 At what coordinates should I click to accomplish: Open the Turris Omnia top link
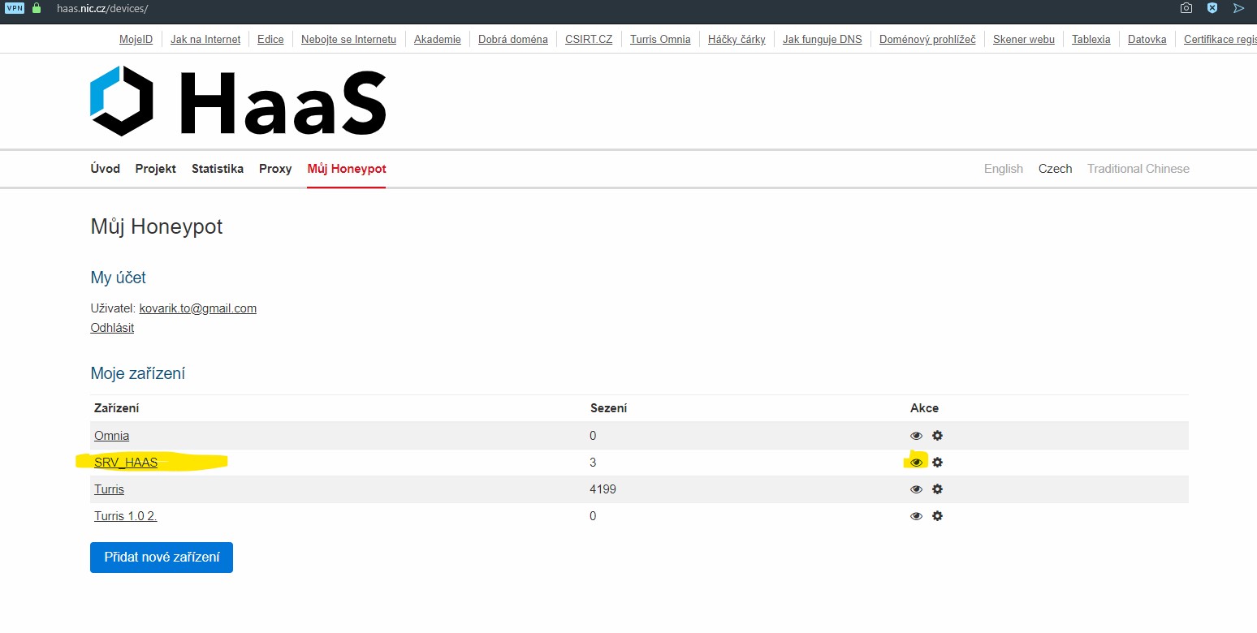click(660, 39)
